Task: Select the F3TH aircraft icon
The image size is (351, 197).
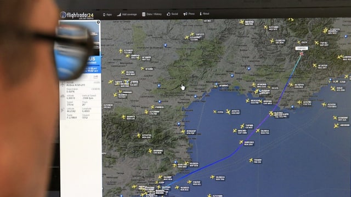Action: pyautogui.click(x=214, y=112)
